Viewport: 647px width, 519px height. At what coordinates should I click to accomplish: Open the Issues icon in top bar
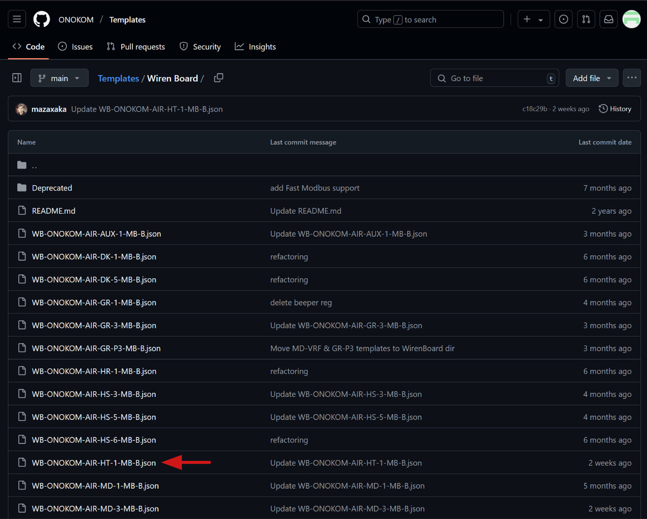[563, 19]
